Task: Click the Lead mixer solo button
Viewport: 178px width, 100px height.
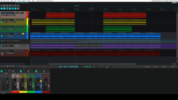Action: (x=41, y=81)
